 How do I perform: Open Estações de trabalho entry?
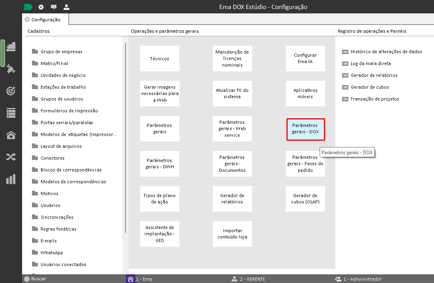point(63,87)
